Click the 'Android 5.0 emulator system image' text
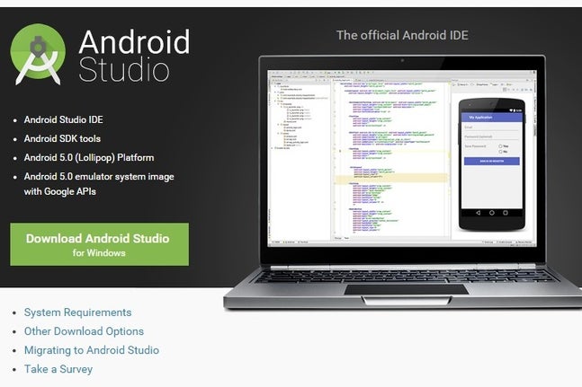582x387 pixels. pos(99,177)
